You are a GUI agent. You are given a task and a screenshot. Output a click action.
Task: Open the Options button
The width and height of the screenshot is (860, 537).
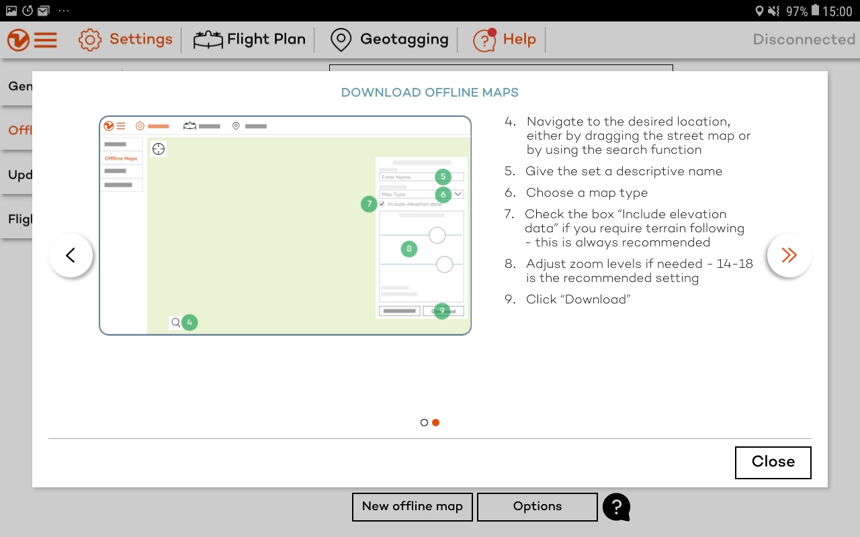pyautogui.click(x=537, y=507)
